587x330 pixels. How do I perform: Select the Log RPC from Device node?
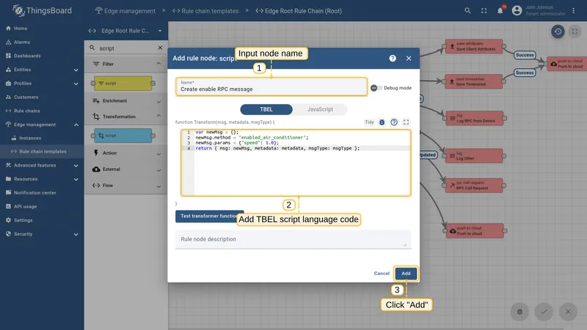[474, 118]
